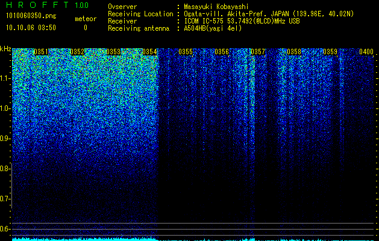Click the 0359 time marker
The height and width of the screenshot is (241, 379).
tap(330, 52)
